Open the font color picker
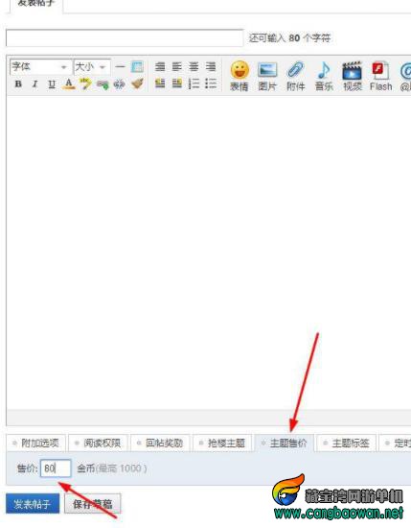Image resolution: width=411 pixels, height=528 pixels. point(69,84)
